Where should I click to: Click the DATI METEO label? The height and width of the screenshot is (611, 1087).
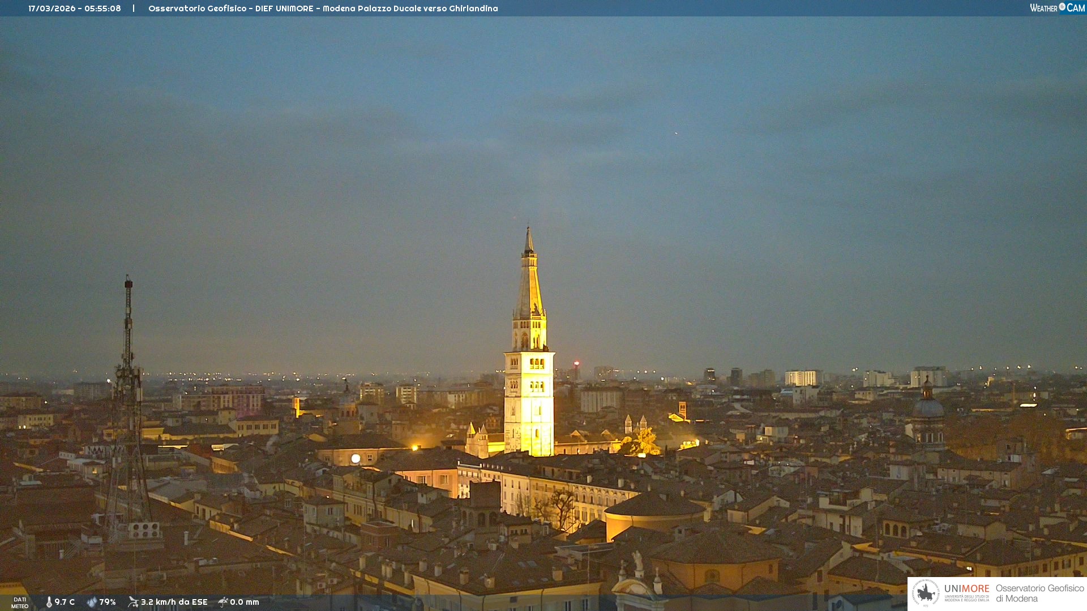tap(20, 603)
